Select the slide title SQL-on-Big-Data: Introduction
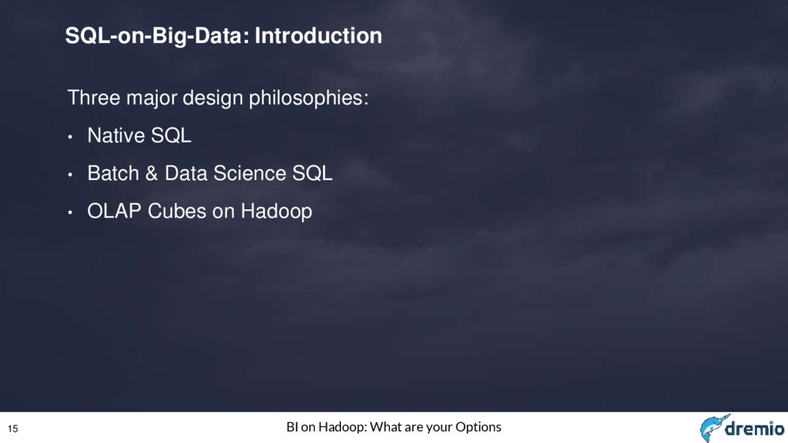 [224, 35]
